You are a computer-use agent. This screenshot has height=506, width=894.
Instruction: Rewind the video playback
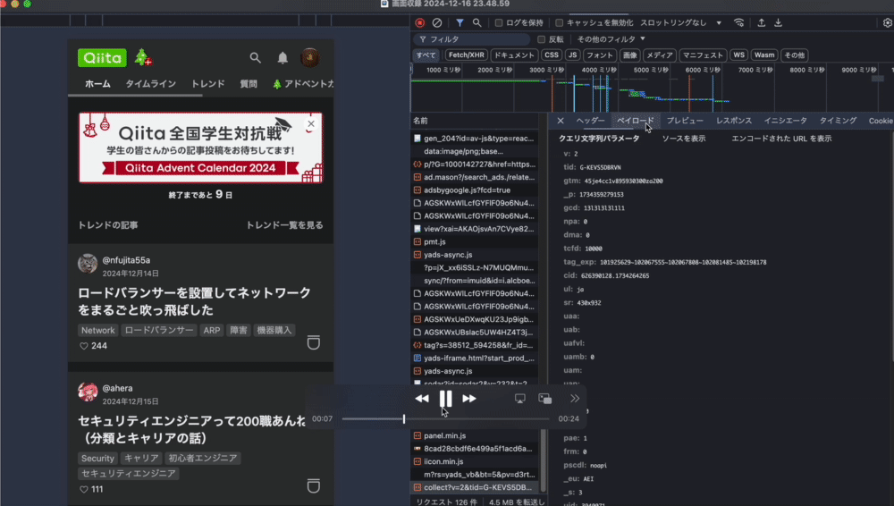click(x=422, y=399)
